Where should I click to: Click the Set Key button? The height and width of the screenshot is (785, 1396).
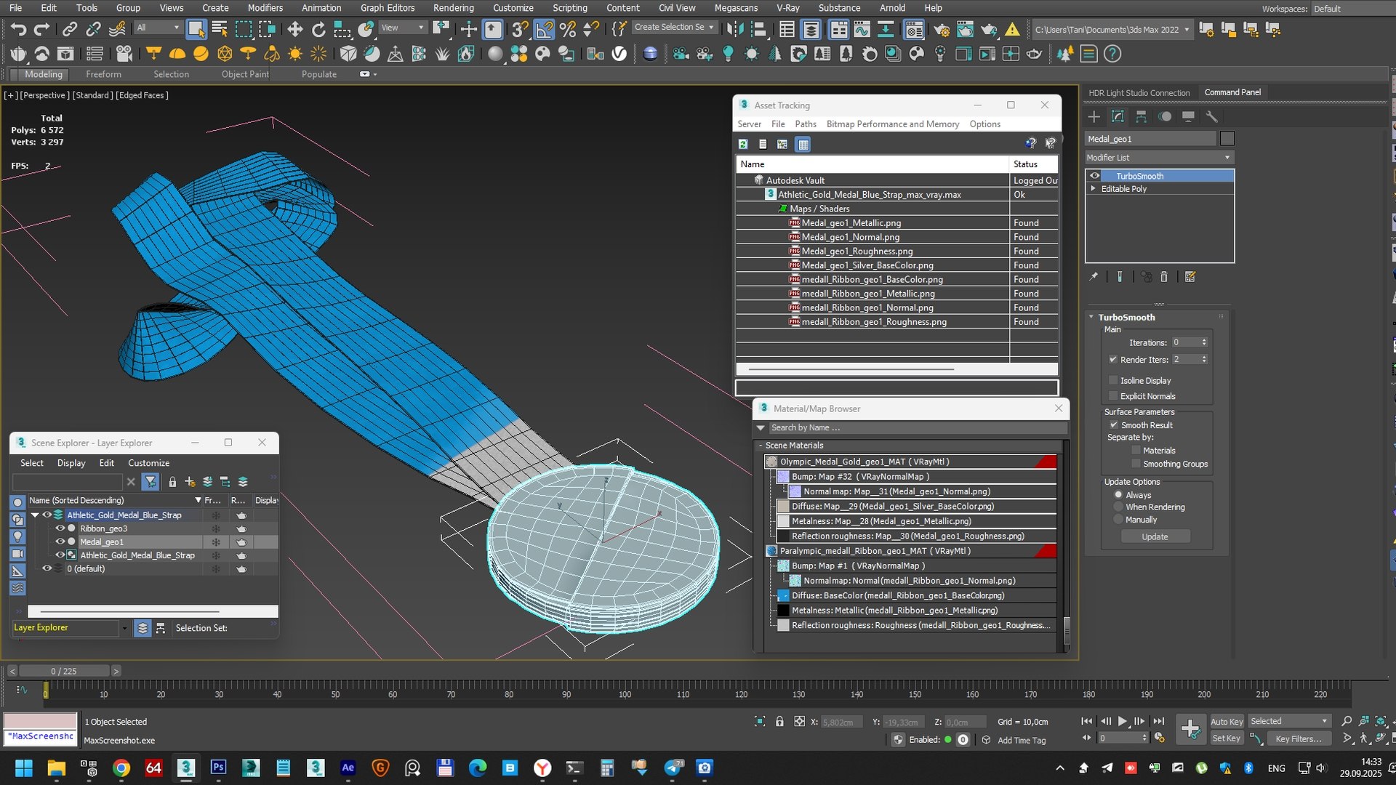coord(1226,738)
